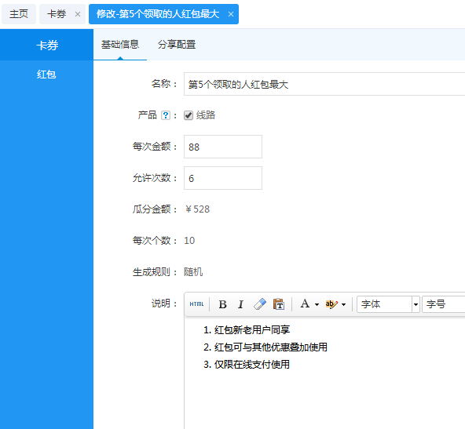Switch to the 分享配置 tab
This screenshot has width=465, height=429.
(177, 45)
